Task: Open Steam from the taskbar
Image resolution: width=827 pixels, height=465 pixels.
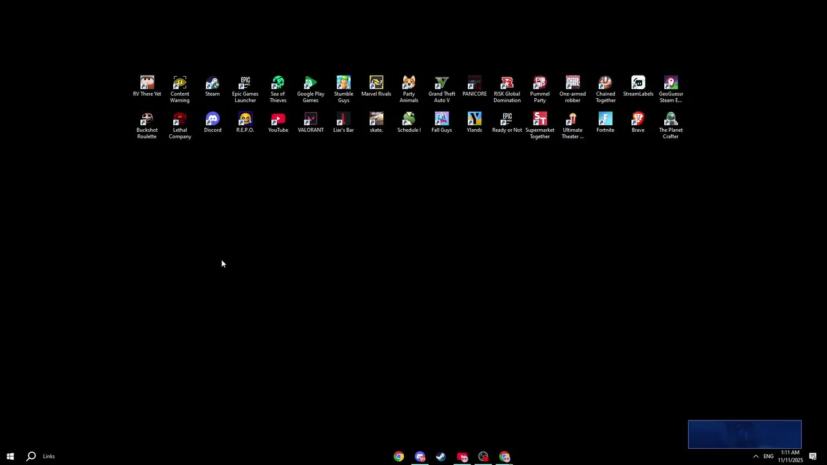Action: point(441,457)
